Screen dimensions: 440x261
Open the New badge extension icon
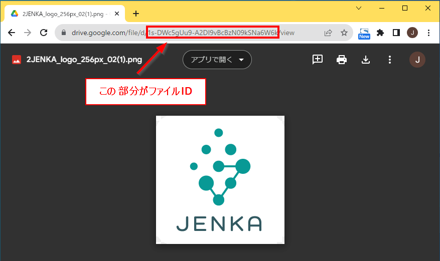point(364,34)
